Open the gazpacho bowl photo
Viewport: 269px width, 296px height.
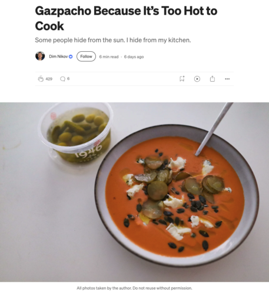pos(134,192)
